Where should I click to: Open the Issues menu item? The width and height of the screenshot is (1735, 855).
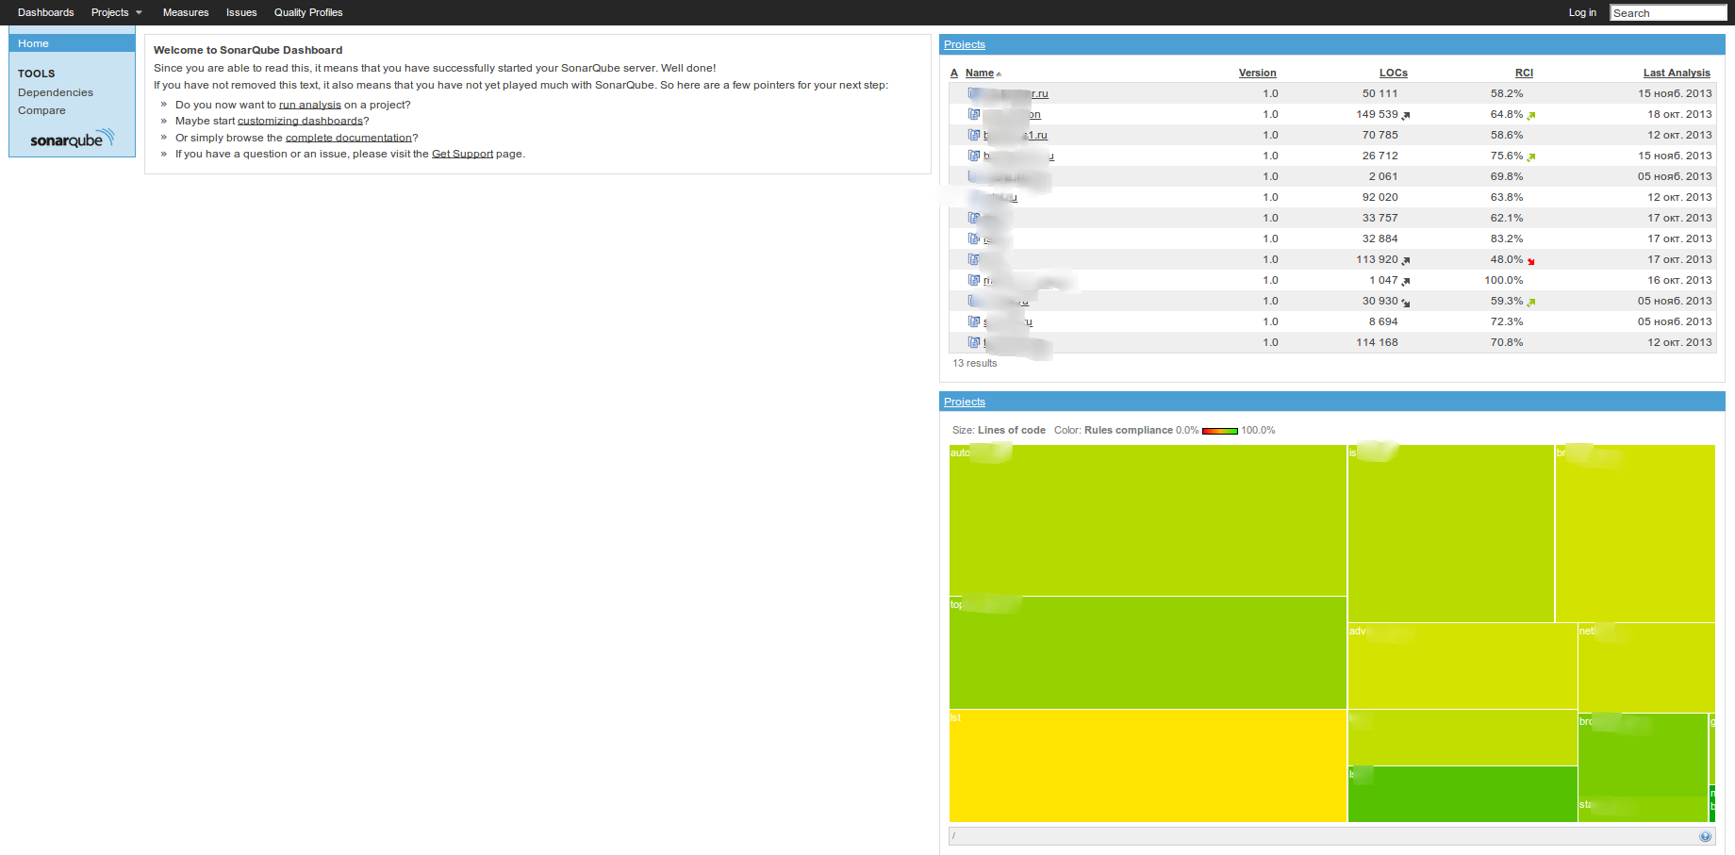pos(241,12)
